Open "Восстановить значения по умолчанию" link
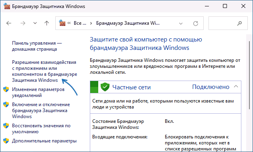Viewport: 253px width, 152px height. point(41,128)
